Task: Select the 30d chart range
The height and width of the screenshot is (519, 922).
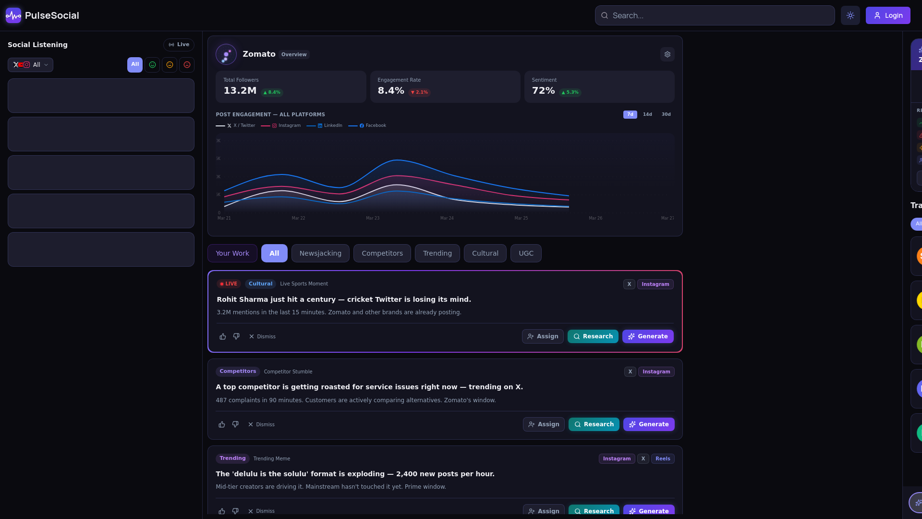Action: pos(666,114)
